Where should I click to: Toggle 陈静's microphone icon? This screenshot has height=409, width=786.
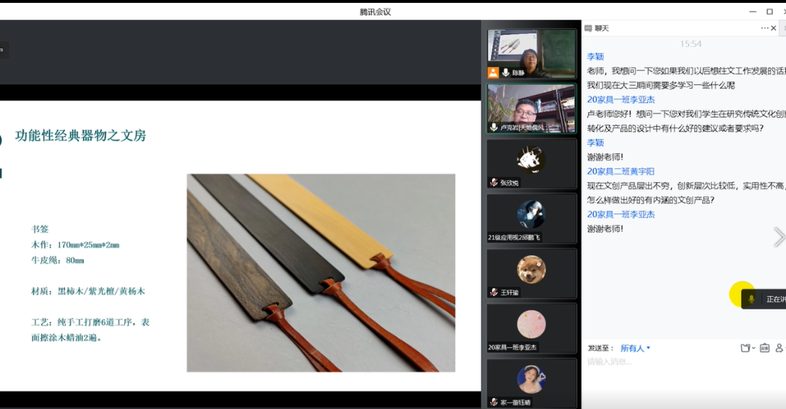505,73
